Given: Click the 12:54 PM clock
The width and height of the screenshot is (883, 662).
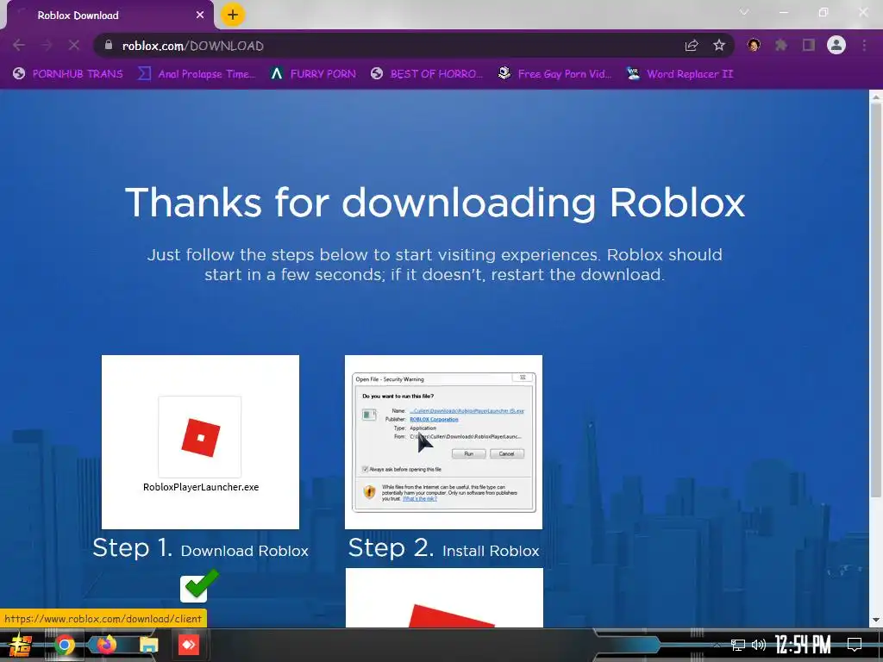Looking at the screenshot, I should 803,645.
